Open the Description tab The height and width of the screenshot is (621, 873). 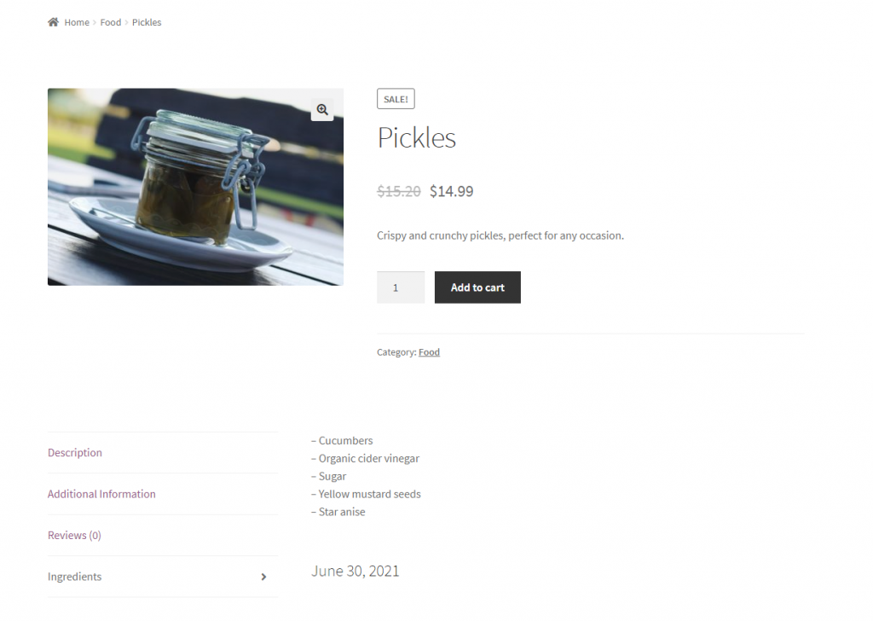coord(75,453)
